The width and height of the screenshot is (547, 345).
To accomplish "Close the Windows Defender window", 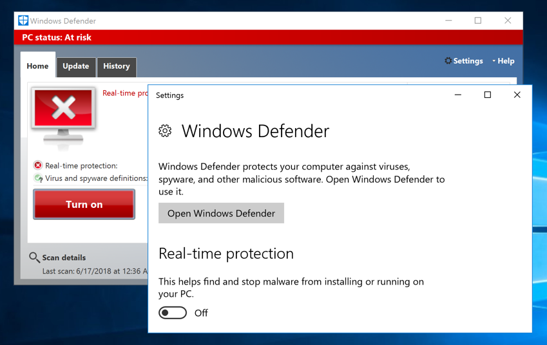I will pyautogui.click(x=508, y=21).
